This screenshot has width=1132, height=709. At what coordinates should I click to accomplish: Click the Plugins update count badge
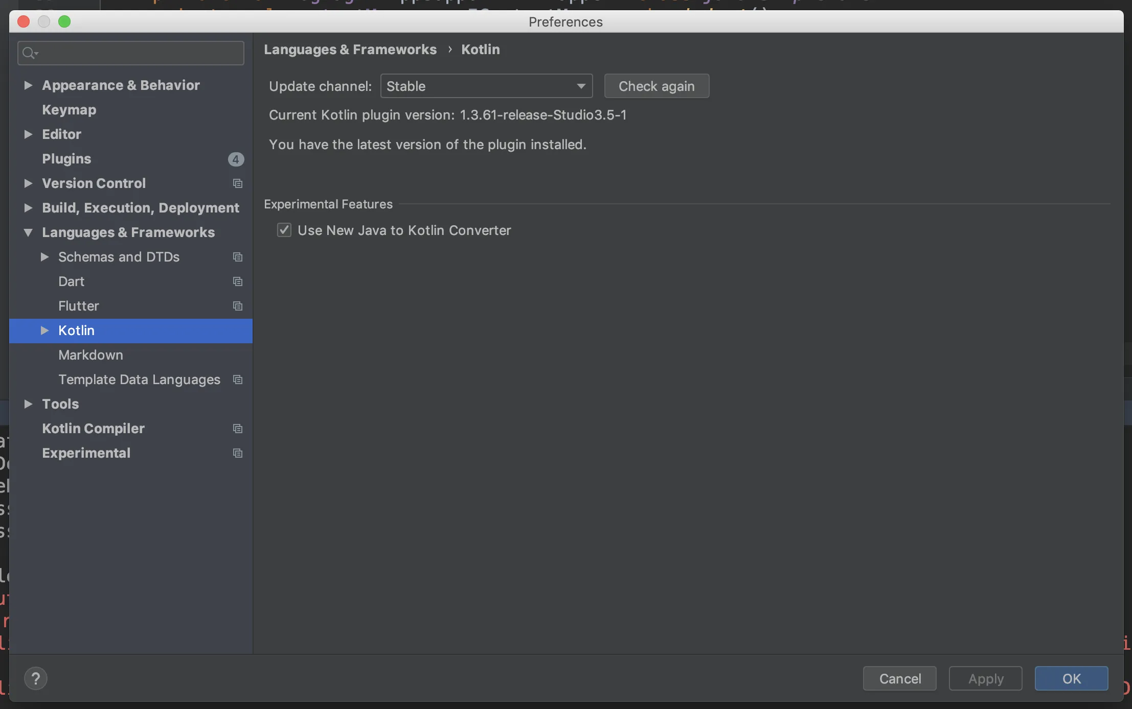[x=236, y=159]
